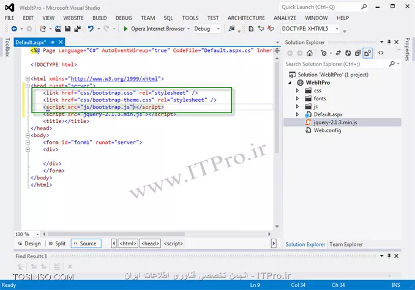Switch to Split view
The width and height of the screenshot is (415, 290).
(57, 244)
